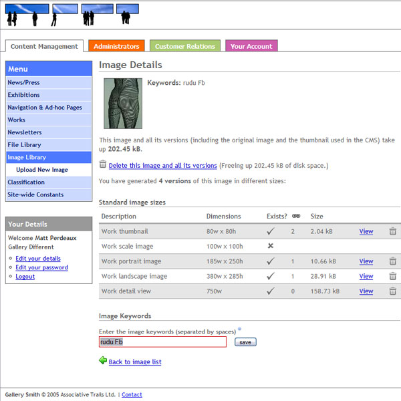Viewport: 401px width, 401px height.
Task: Click trash icon beside Delete this image link
Action: click(x=102, y=164)
